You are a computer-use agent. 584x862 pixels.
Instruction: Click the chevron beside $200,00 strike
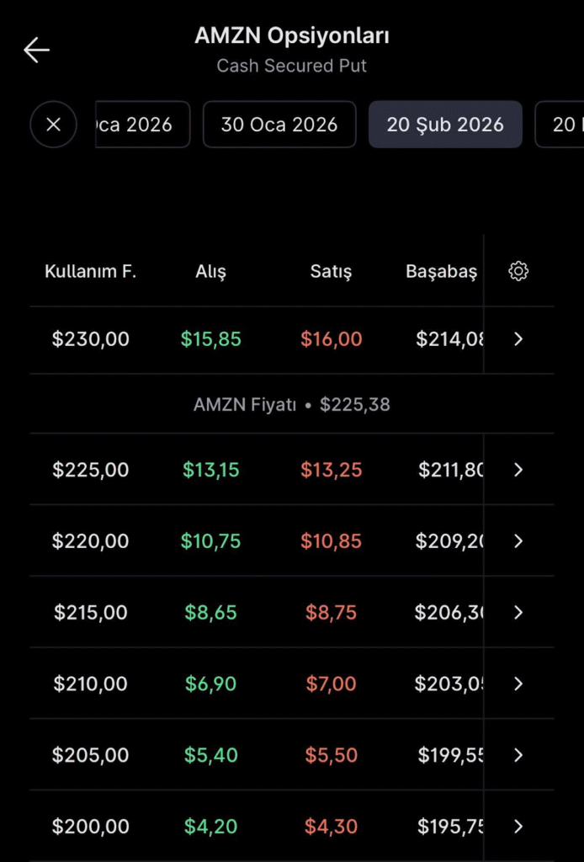click(x=518, y=826)
